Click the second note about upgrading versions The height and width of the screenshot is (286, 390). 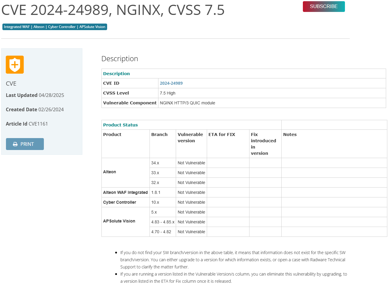(234, 278)
